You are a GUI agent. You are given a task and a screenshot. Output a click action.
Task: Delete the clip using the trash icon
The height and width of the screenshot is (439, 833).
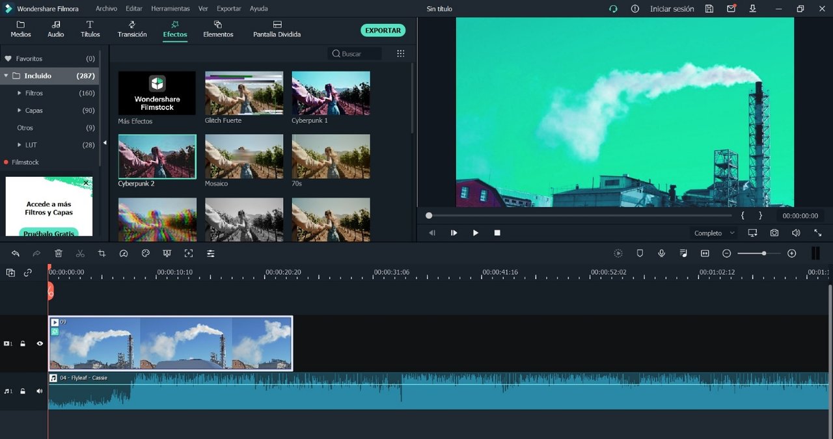click(x=59, y=254)
